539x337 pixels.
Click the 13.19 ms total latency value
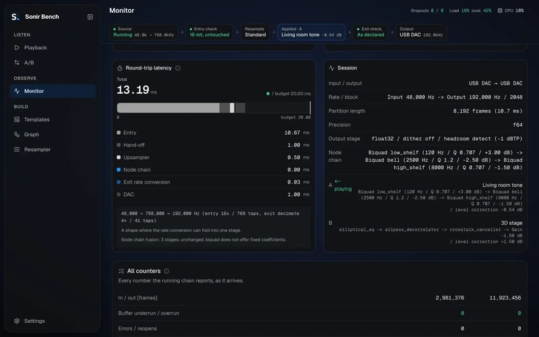(x=137, y=90)
